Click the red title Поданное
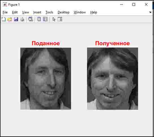 pos(46,43)
